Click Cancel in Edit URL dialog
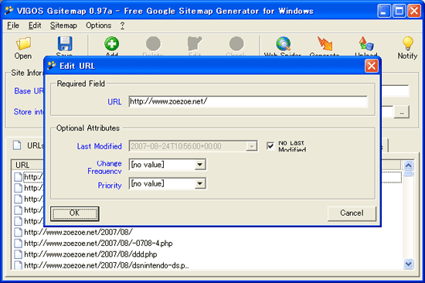This screenshot has width=425, height=283. click(352, 213)
